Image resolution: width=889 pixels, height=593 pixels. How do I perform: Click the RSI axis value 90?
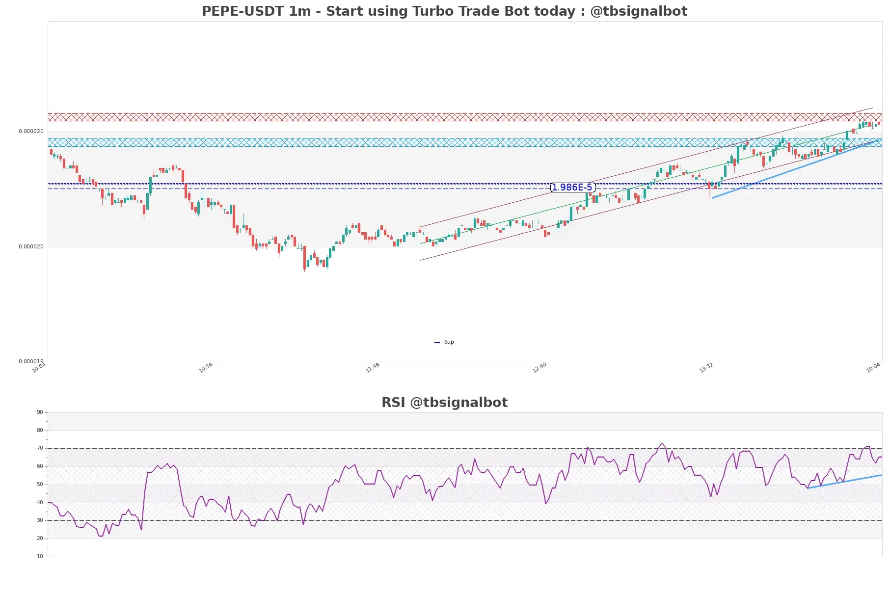pos(40,412)
